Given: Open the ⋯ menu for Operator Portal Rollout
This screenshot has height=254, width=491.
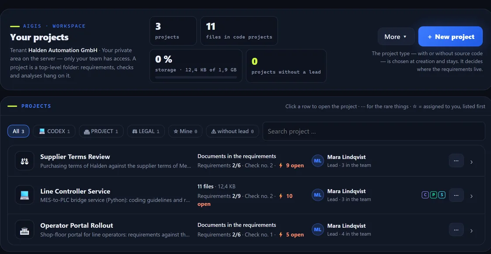Looking at the screenshot, I should pos(456,229).
